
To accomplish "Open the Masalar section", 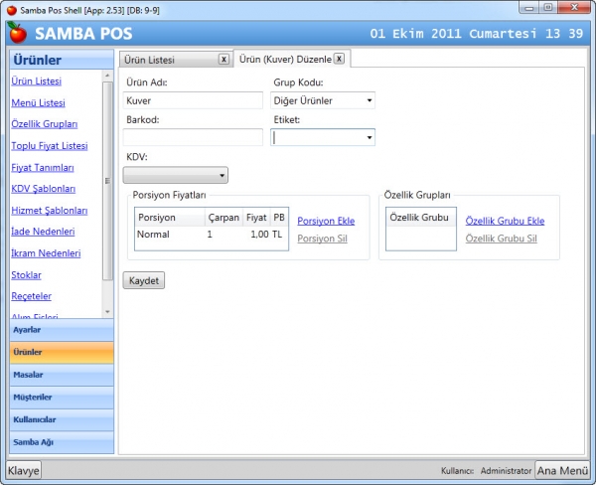I will (x=62, y=375).
